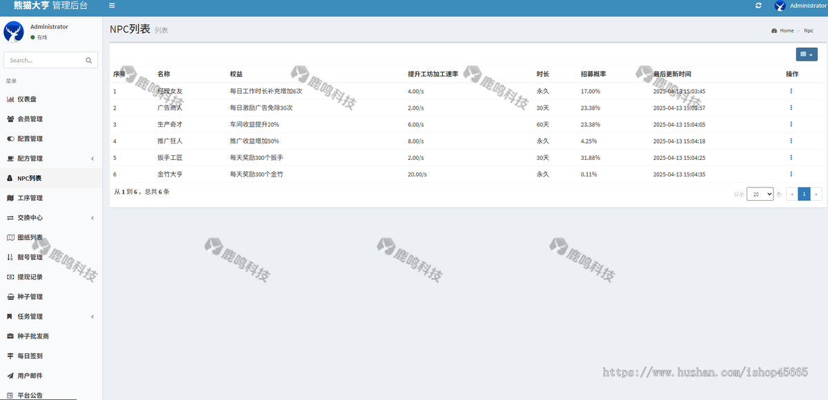The image size is (828, 400).
Task: Open the table columns dropdown button
Action: coord(807,54)
